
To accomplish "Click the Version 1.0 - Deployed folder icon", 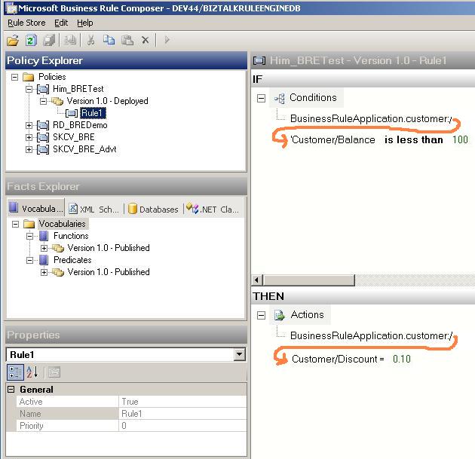I will click(57, 101).
